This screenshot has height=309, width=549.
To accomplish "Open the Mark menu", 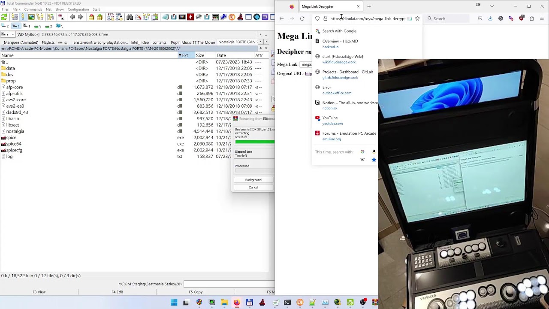I will [x=16, y=9].
